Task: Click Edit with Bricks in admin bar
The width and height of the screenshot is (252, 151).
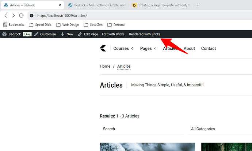Action: point(113,34)
